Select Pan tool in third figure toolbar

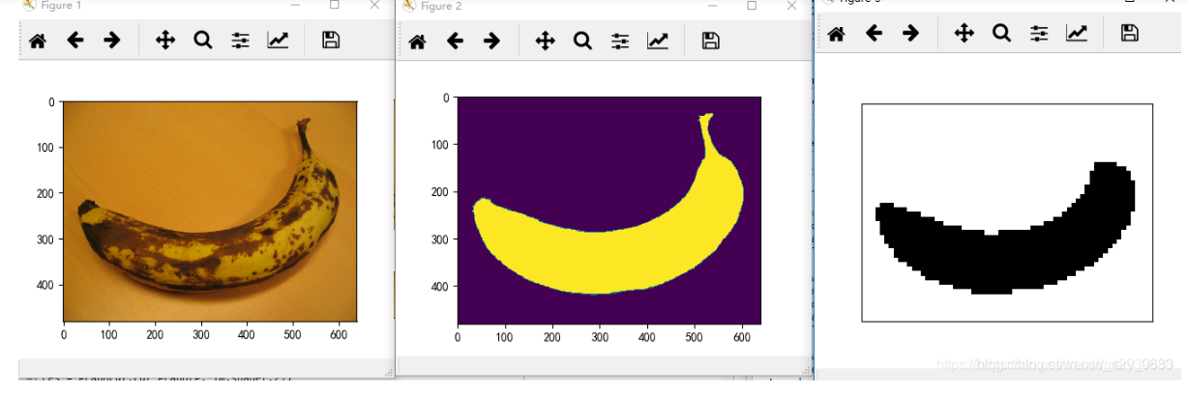coord(964,34)
